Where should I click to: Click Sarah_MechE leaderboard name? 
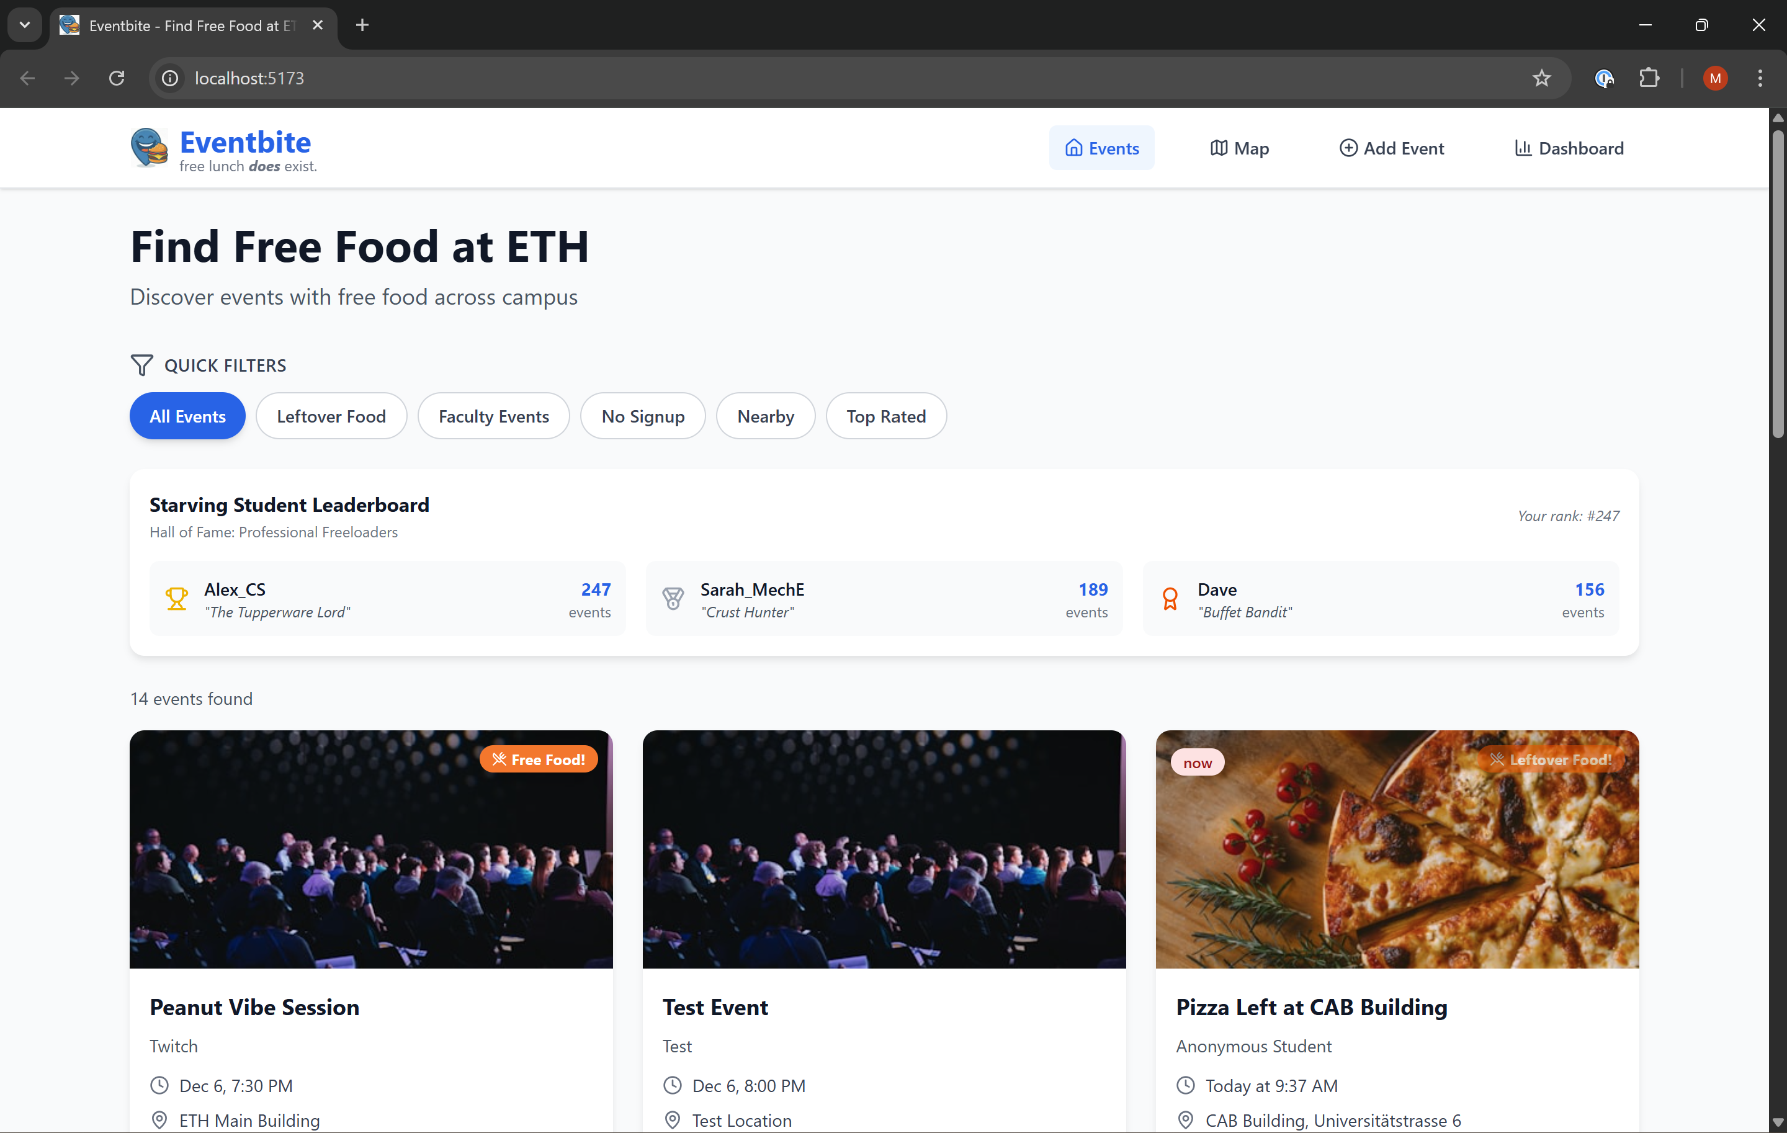752,589
